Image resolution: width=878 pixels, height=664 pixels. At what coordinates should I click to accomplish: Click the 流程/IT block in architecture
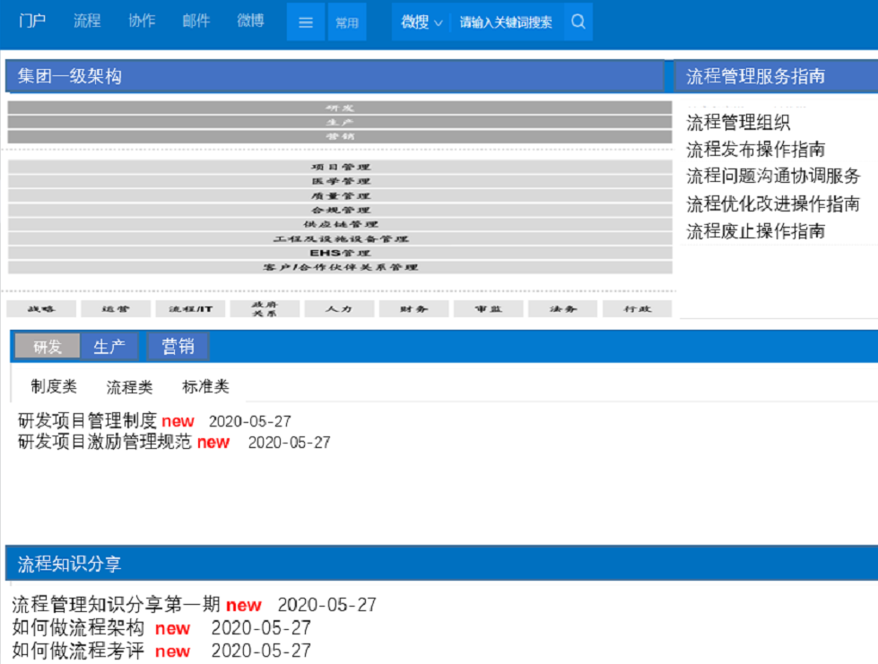pyautogui.click(x=193, y=308)
